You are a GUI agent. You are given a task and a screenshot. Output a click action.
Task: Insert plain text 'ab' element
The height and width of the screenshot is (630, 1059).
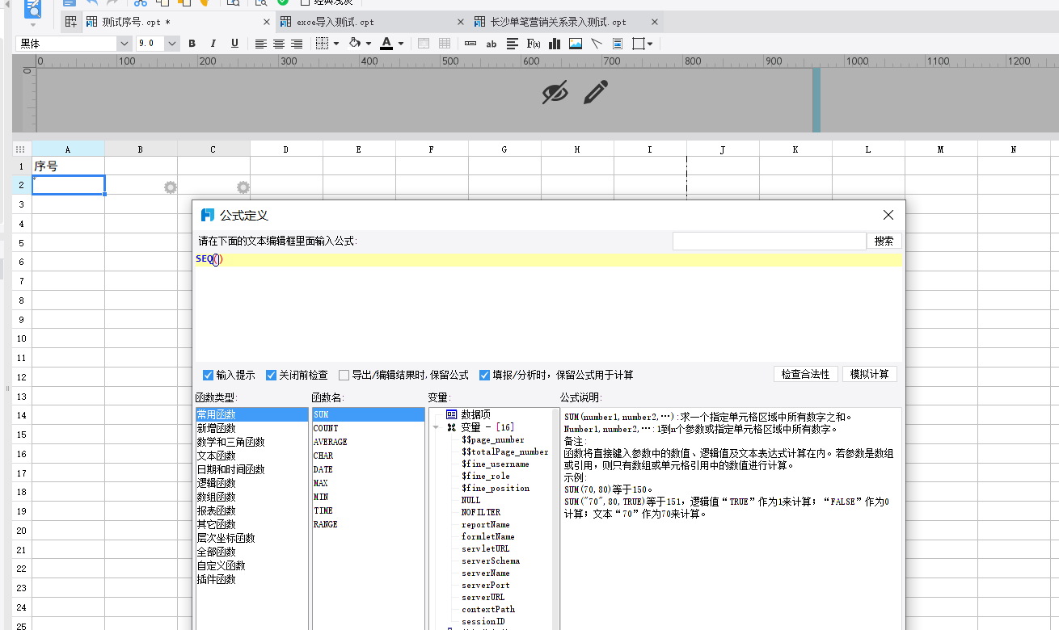tap(491, 44)
